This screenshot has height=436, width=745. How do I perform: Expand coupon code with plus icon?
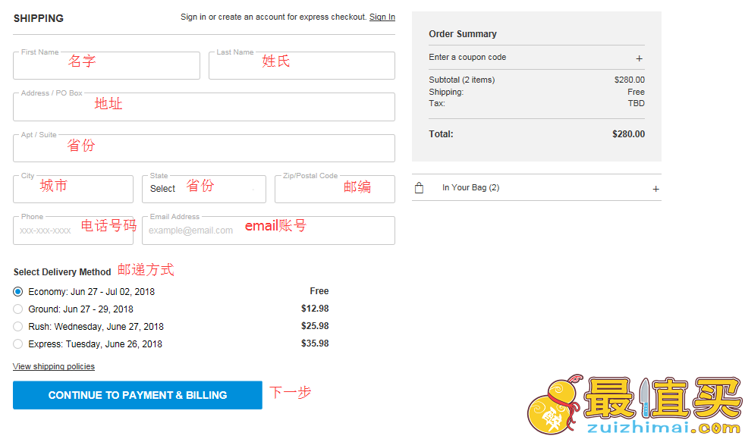click(639, 58)
